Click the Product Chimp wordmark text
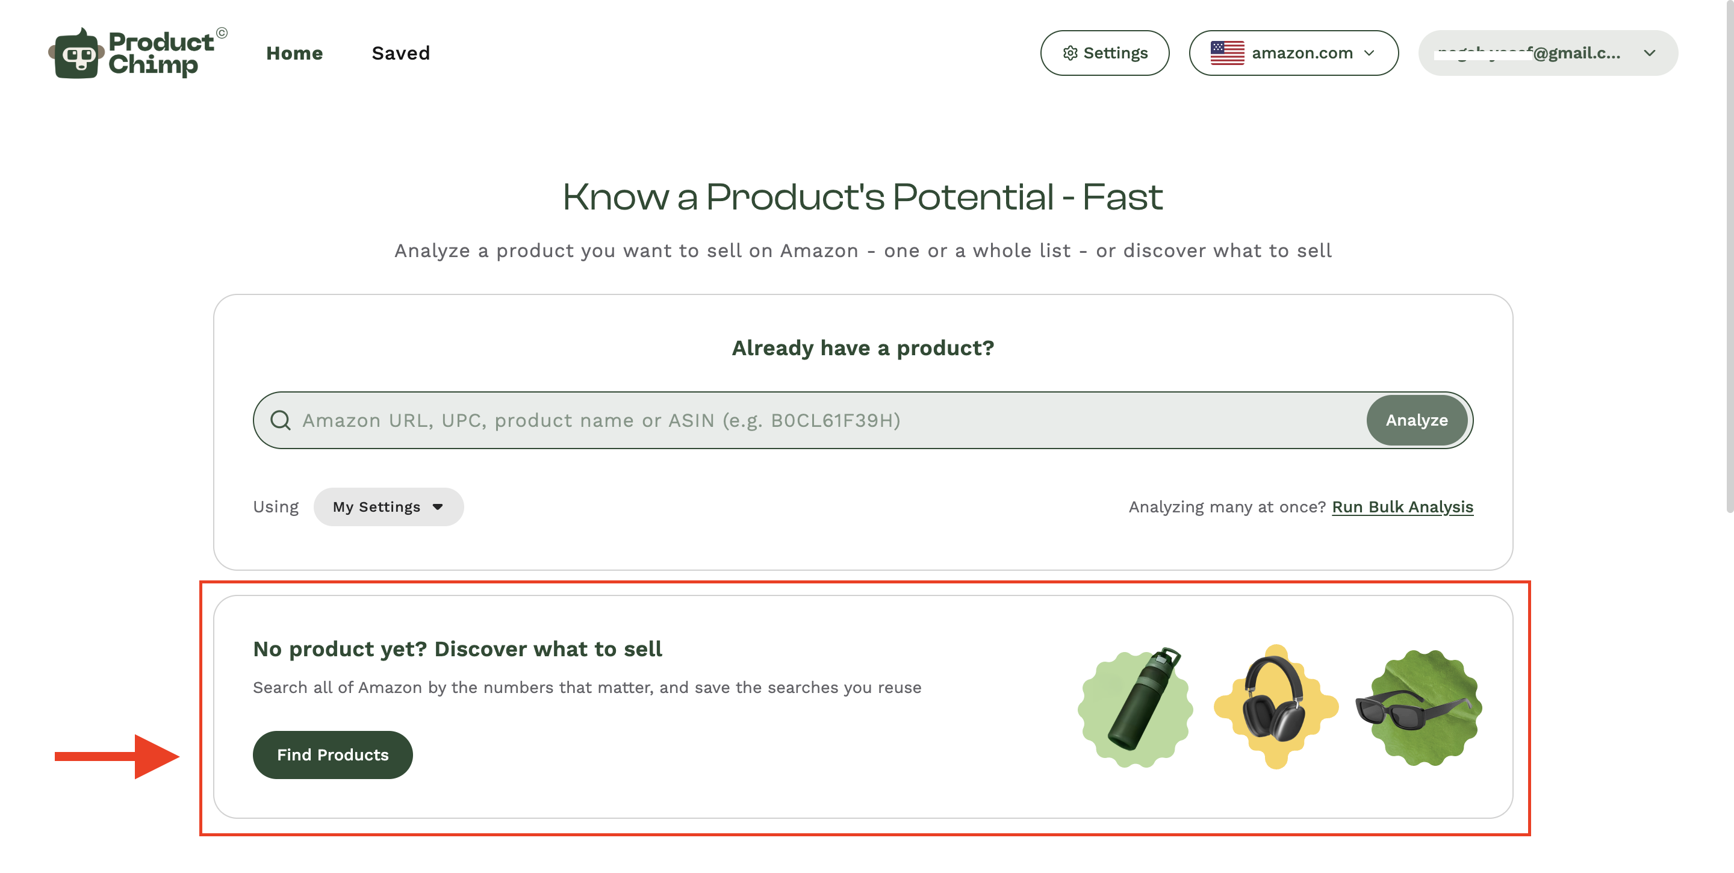The height and width of the screenshot is (873, 1734). (x=161, y=53)
